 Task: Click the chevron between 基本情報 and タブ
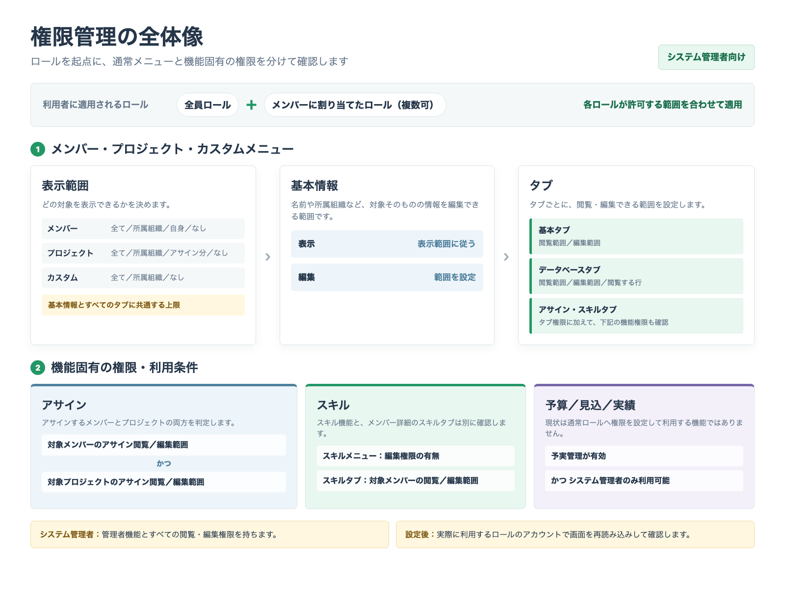(x=506, y=257)
